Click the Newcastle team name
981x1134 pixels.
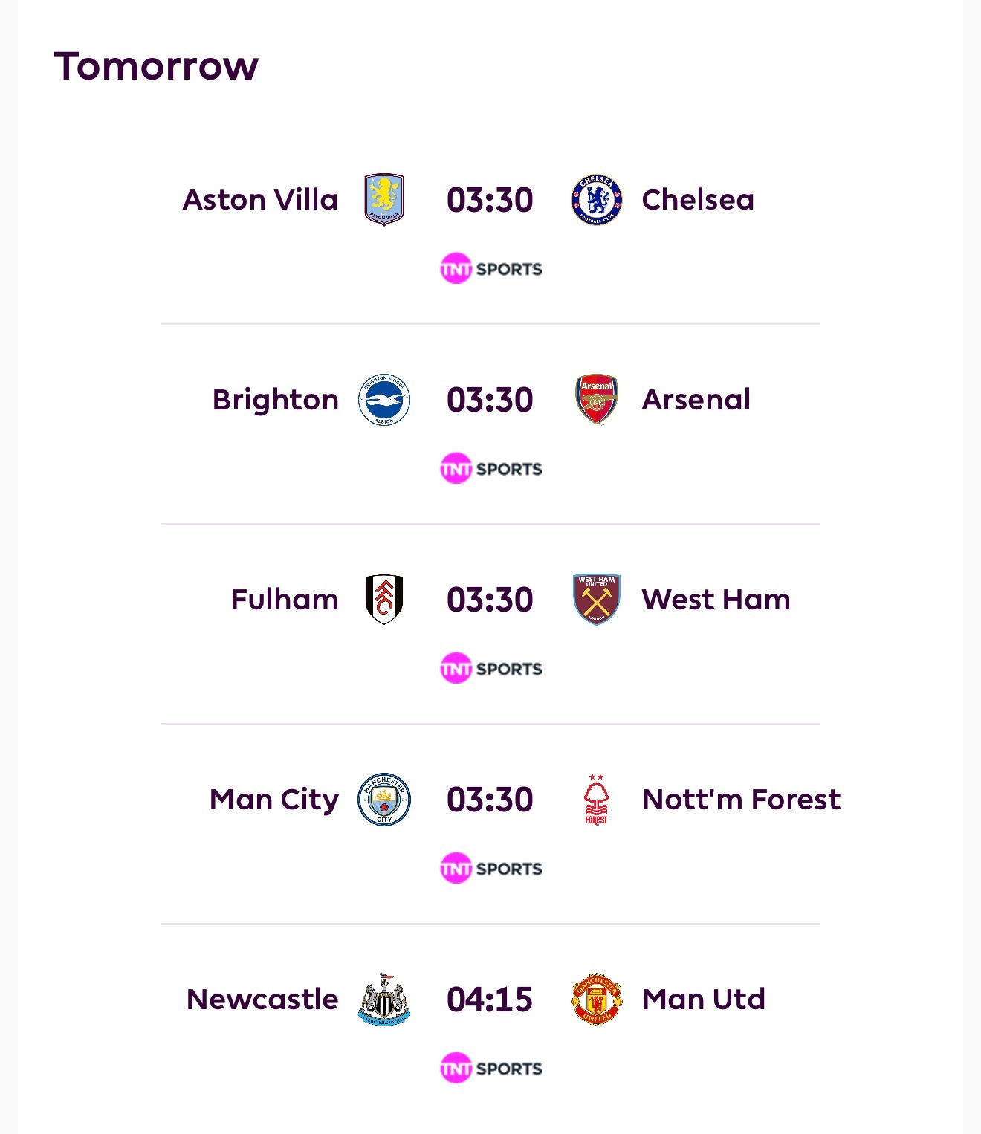262,999
